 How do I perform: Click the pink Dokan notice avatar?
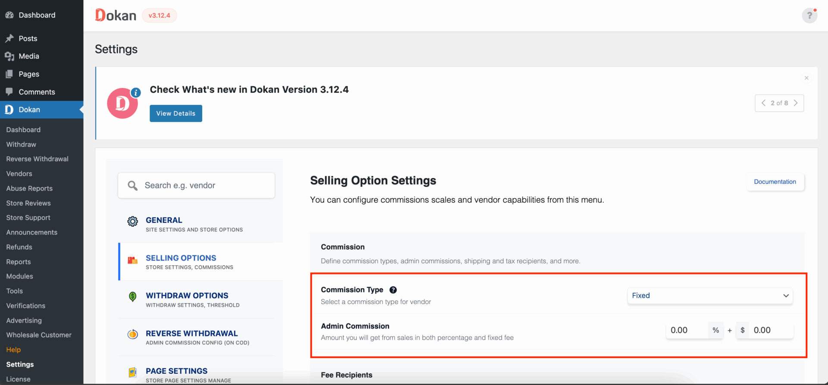122,103
